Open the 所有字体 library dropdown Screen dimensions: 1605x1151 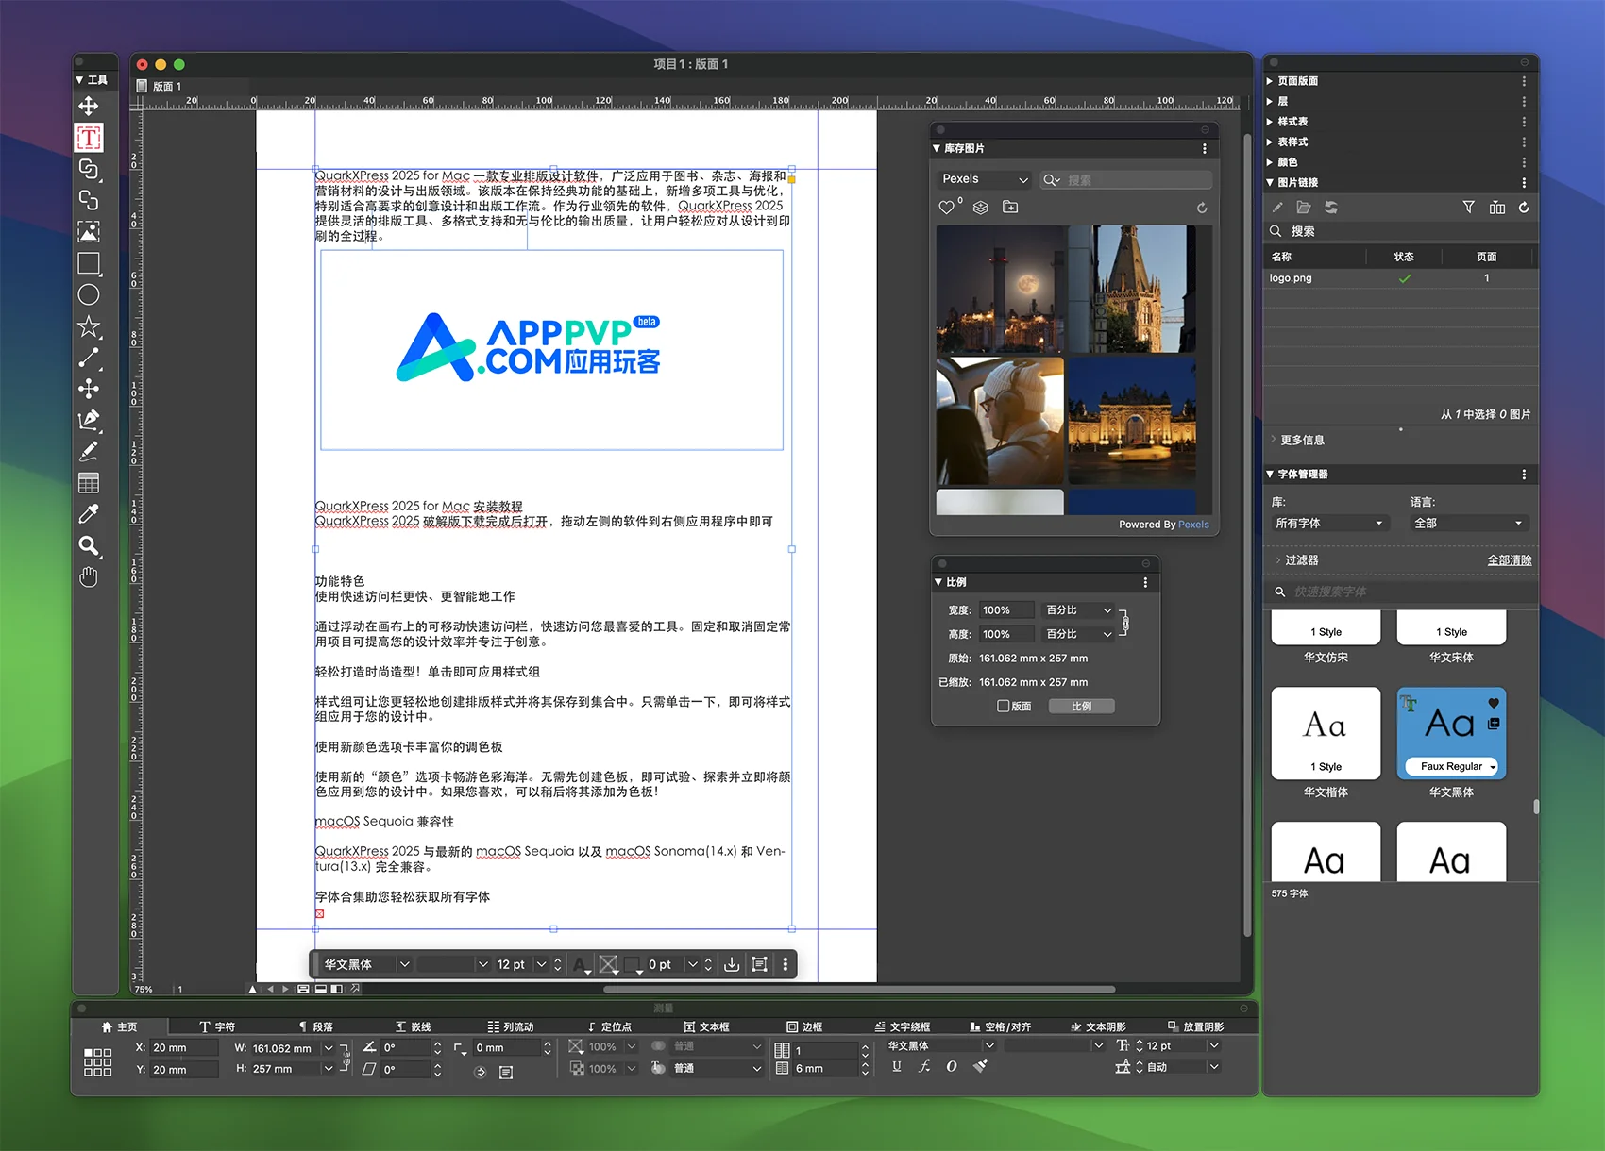(1329, 524)
